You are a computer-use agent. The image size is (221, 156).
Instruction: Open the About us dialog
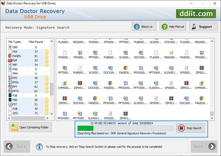click(144, 27)
